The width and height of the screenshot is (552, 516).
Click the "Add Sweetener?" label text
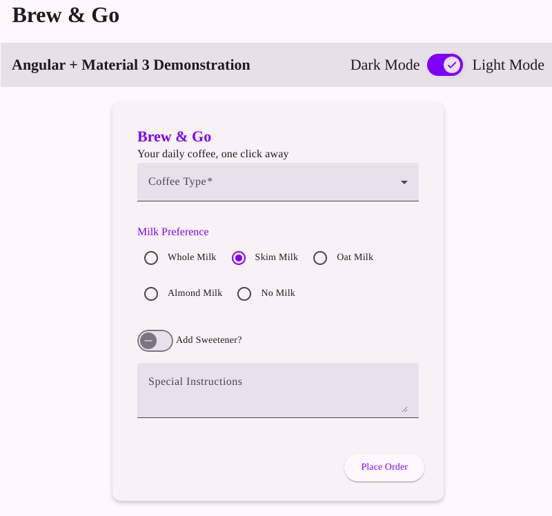tap(209, 340)
